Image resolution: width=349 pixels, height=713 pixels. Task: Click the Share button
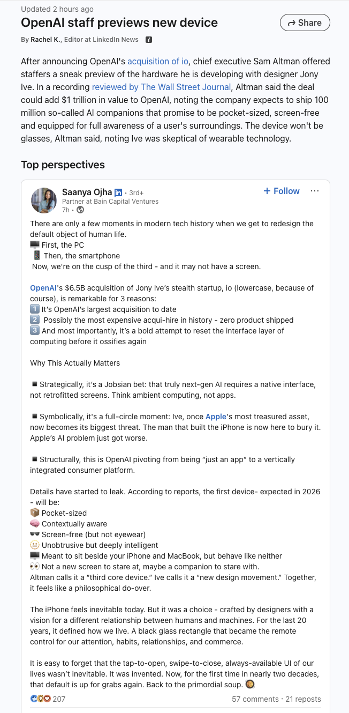tap(305, 23)
